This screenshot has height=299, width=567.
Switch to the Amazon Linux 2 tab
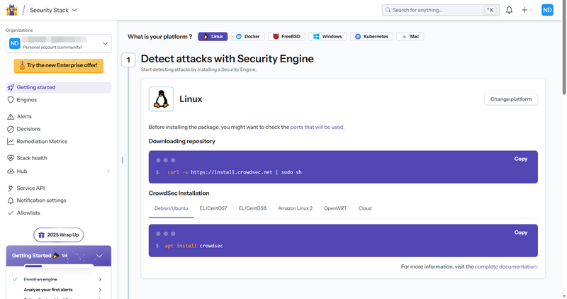click(295, 208)
